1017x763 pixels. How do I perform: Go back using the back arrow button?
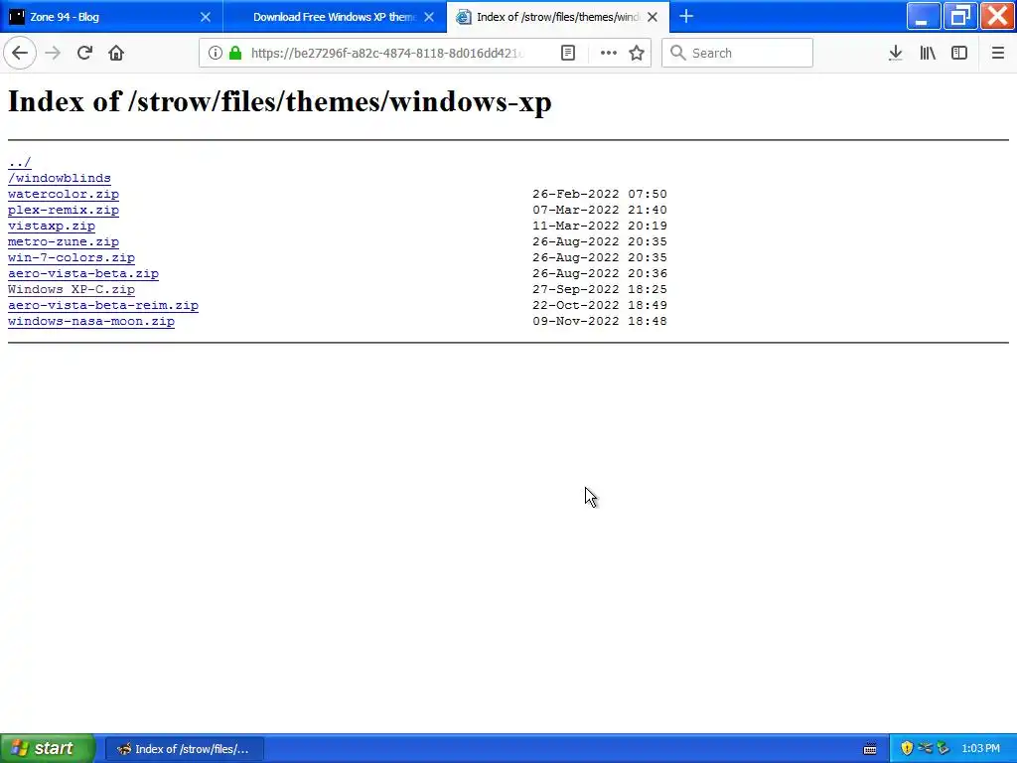click(x=20, y=54)
